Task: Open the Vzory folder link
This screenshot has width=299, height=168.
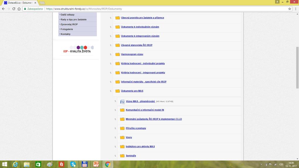Action: (129, 137)
